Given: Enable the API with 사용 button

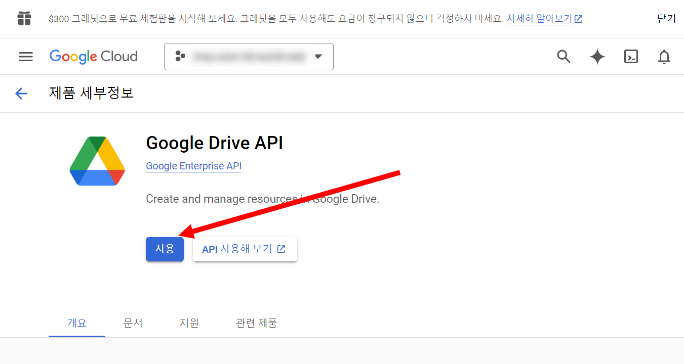Looking at the screenshot, I should pos(165,249).
